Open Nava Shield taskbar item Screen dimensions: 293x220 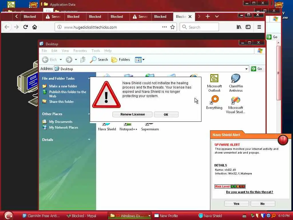(210, 216)
